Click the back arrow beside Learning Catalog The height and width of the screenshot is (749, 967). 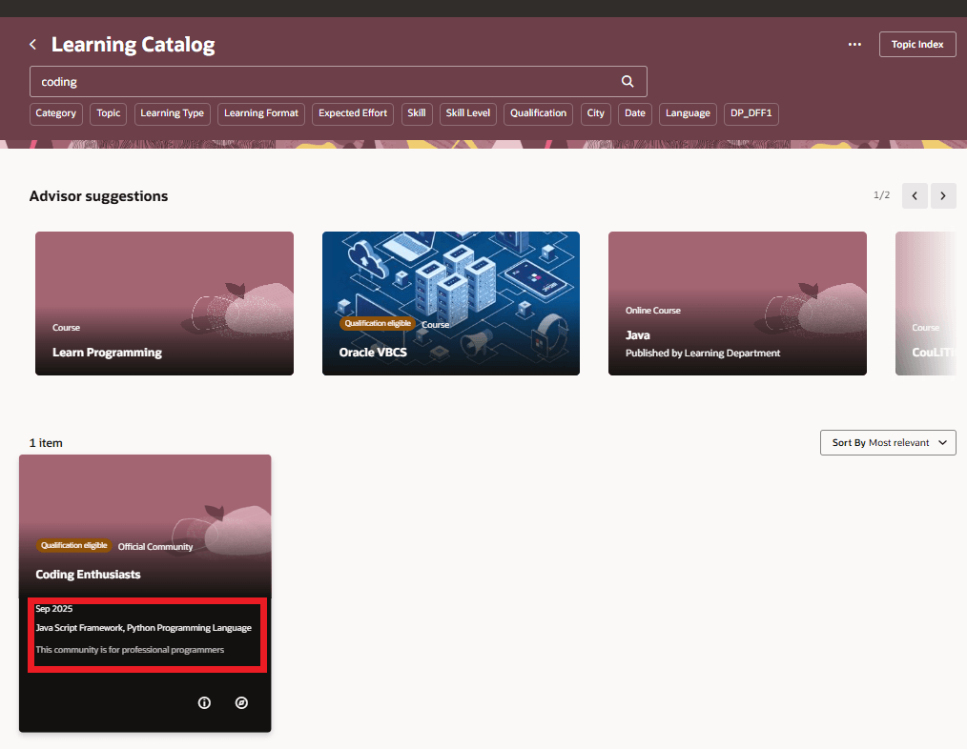pos(31,44)
